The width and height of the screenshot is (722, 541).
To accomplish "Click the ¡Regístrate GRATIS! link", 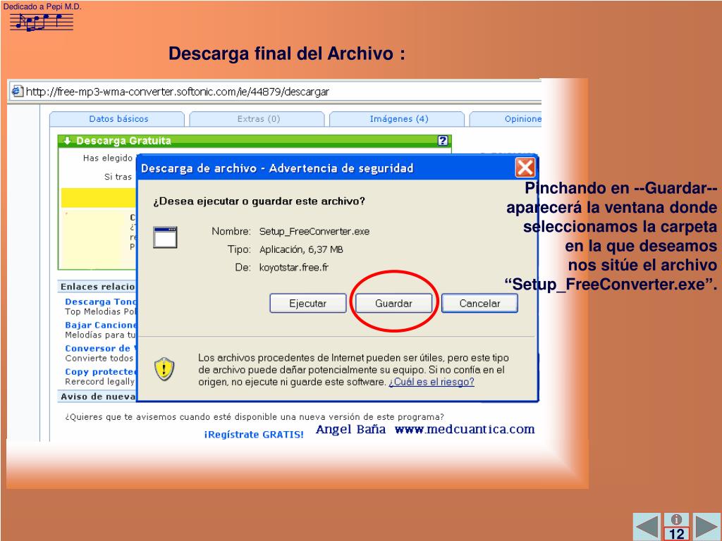I will pos(254,435).
